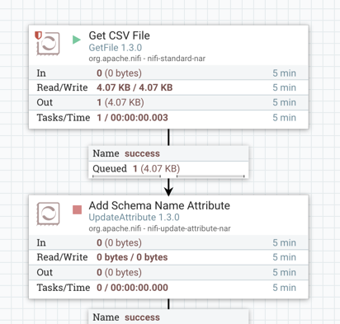Viewport: 340px width, 324px height.
Task: Click the GetFile 1.3.0 type label
Action: pos(116,48)
